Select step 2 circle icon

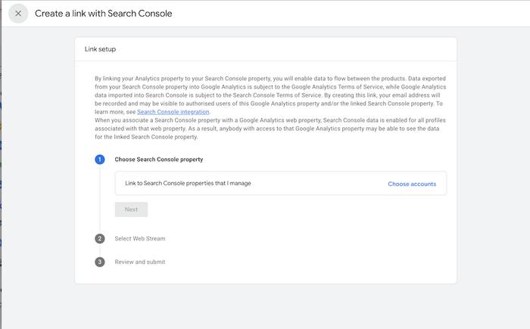100,239
